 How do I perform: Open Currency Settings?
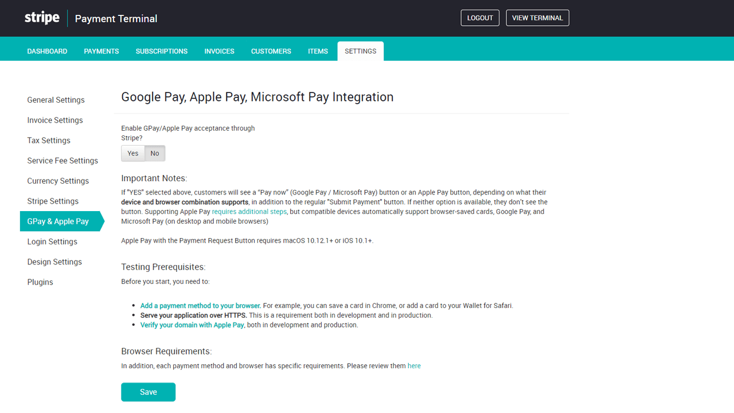58,181
